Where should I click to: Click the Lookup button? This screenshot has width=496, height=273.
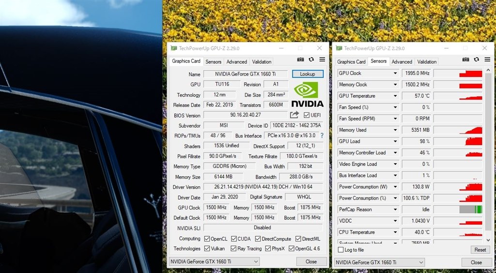click(x=308, y=74)
